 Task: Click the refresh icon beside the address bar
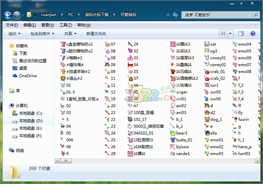click(175, 15)
